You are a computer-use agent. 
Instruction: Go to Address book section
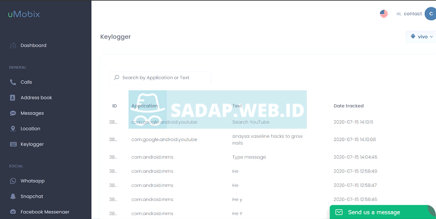[x=36, y=98]
